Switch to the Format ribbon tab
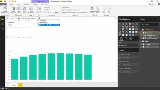The height and width of the screenshot is (90, 160). (x=35, y=4)
